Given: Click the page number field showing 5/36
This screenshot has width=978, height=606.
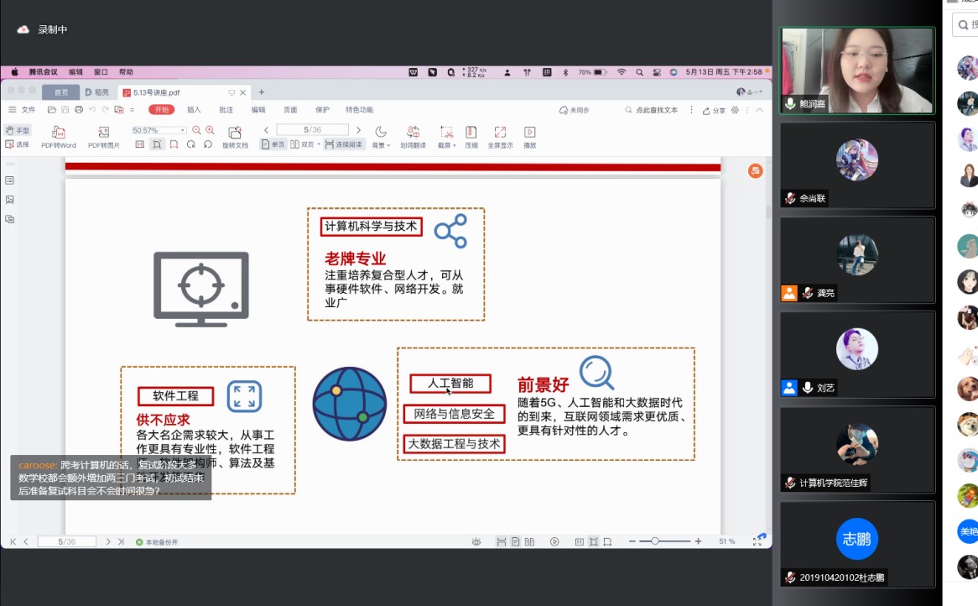Looking at the screenshot, I should pyautogui.click(x=312, y=130).
